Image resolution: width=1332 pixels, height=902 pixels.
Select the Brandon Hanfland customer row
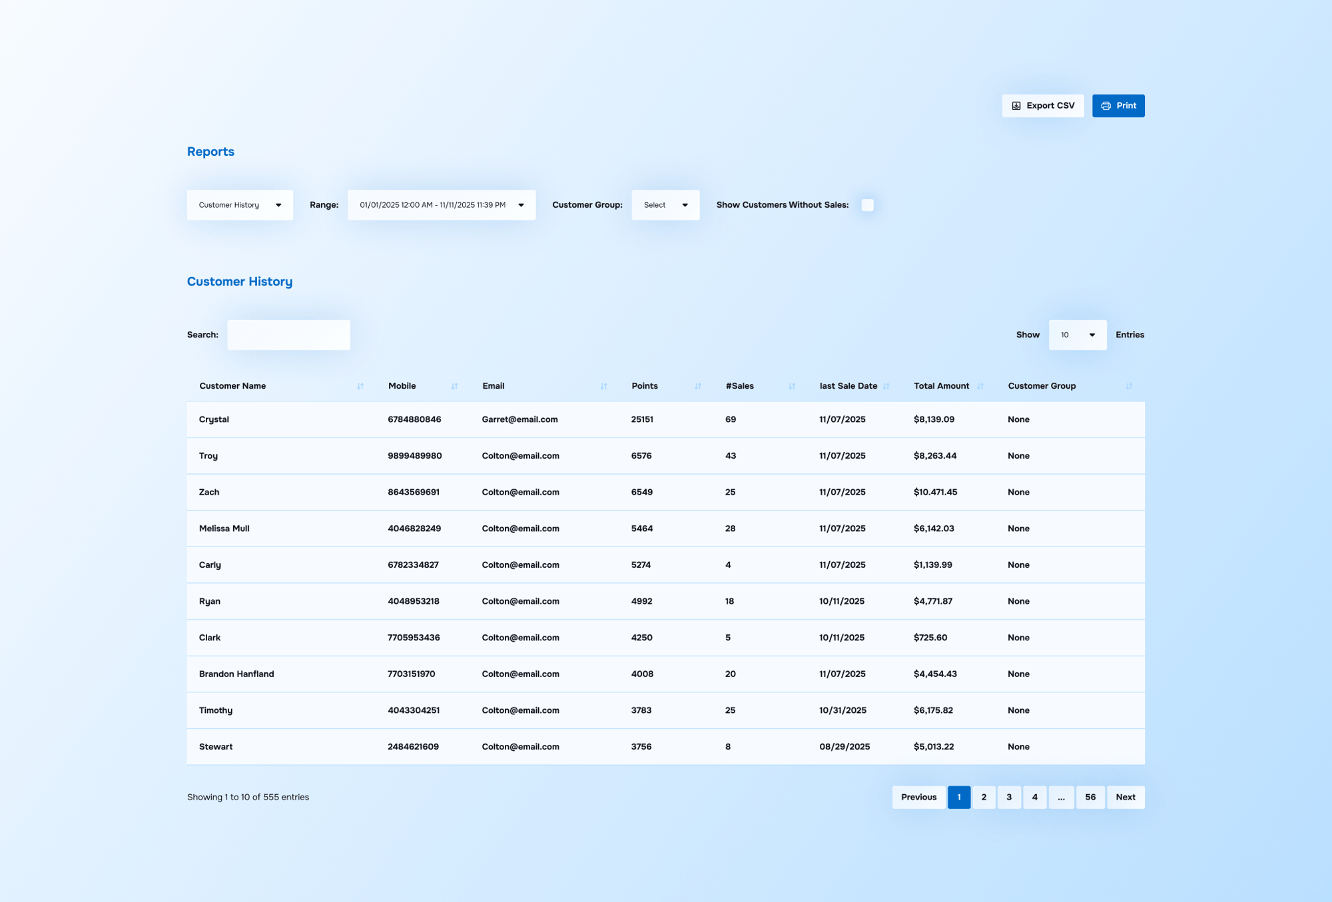(236, 674)
